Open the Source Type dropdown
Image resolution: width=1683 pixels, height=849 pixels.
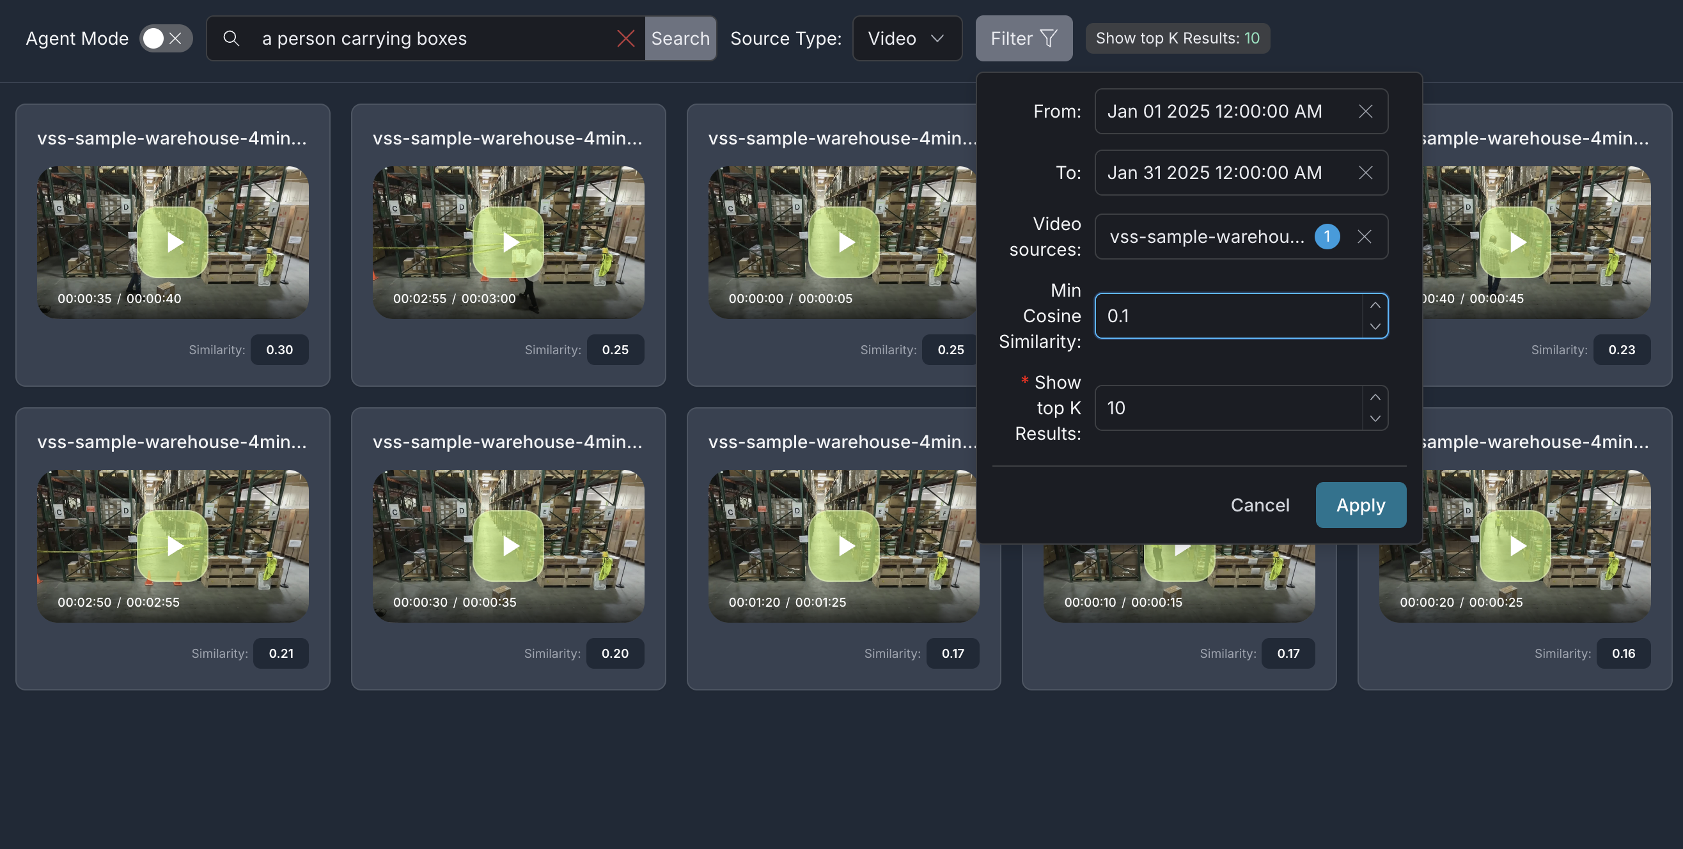pyautogui.click(x=907, y=38)
